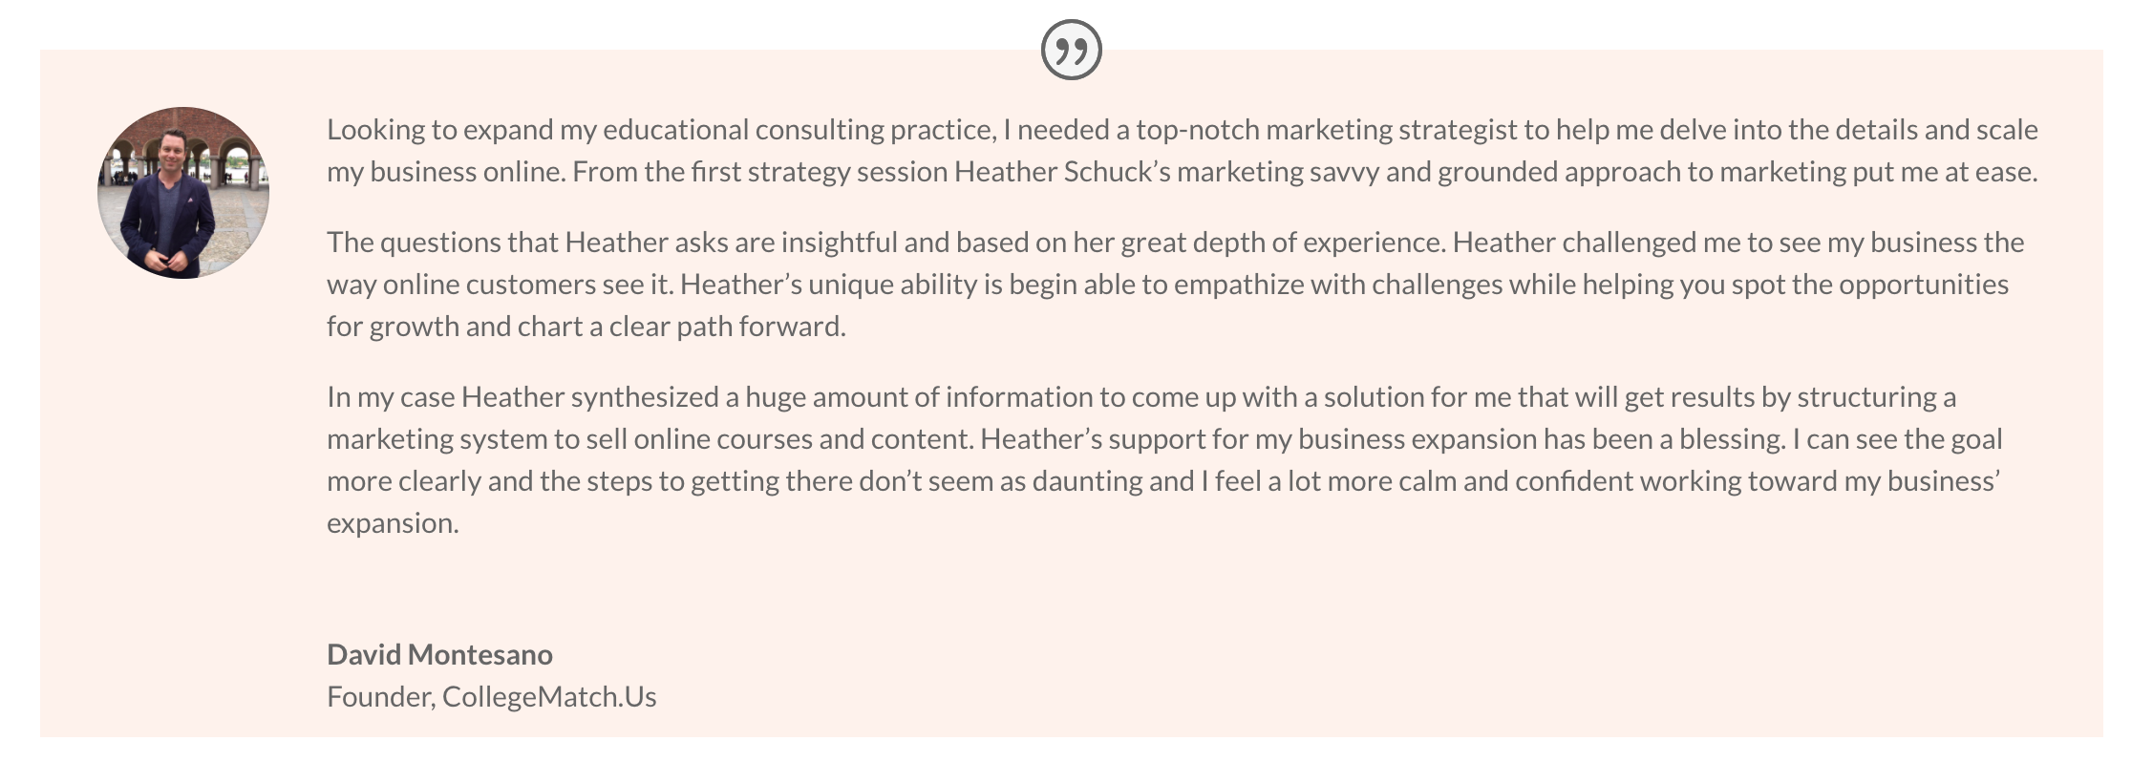The image size is (2153, 762).
Task: Click the words 'Heather Schuck's' in first paragraph
Action: click(1061, 172)
